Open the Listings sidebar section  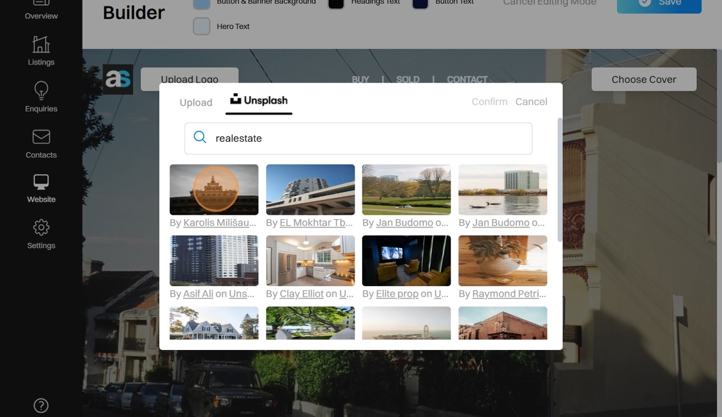pyautogui.click(x=41, y=51)
